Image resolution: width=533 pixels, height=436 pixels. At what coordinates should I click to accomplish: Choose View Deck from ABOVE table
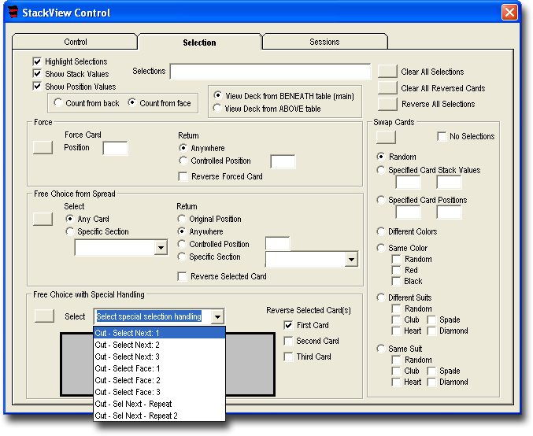pyautogui.click(x=217, y=108)
